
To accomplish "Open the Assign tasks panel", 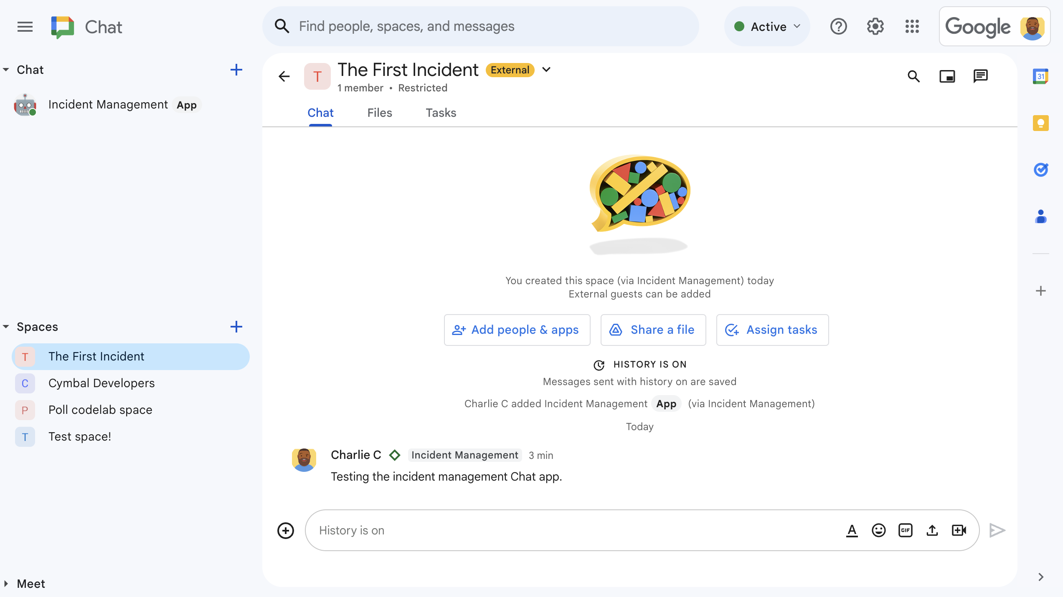I will [772, 330].
